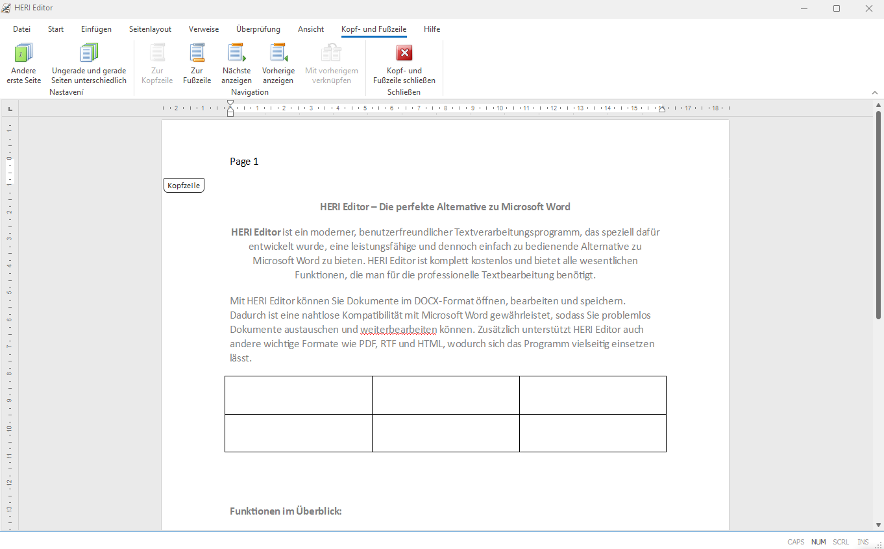
Task: Click the INS indicator in status bar
Action: click(863, 542)
